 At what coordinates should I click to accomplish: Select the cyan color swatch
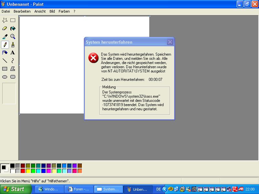(x=38, y=171)
